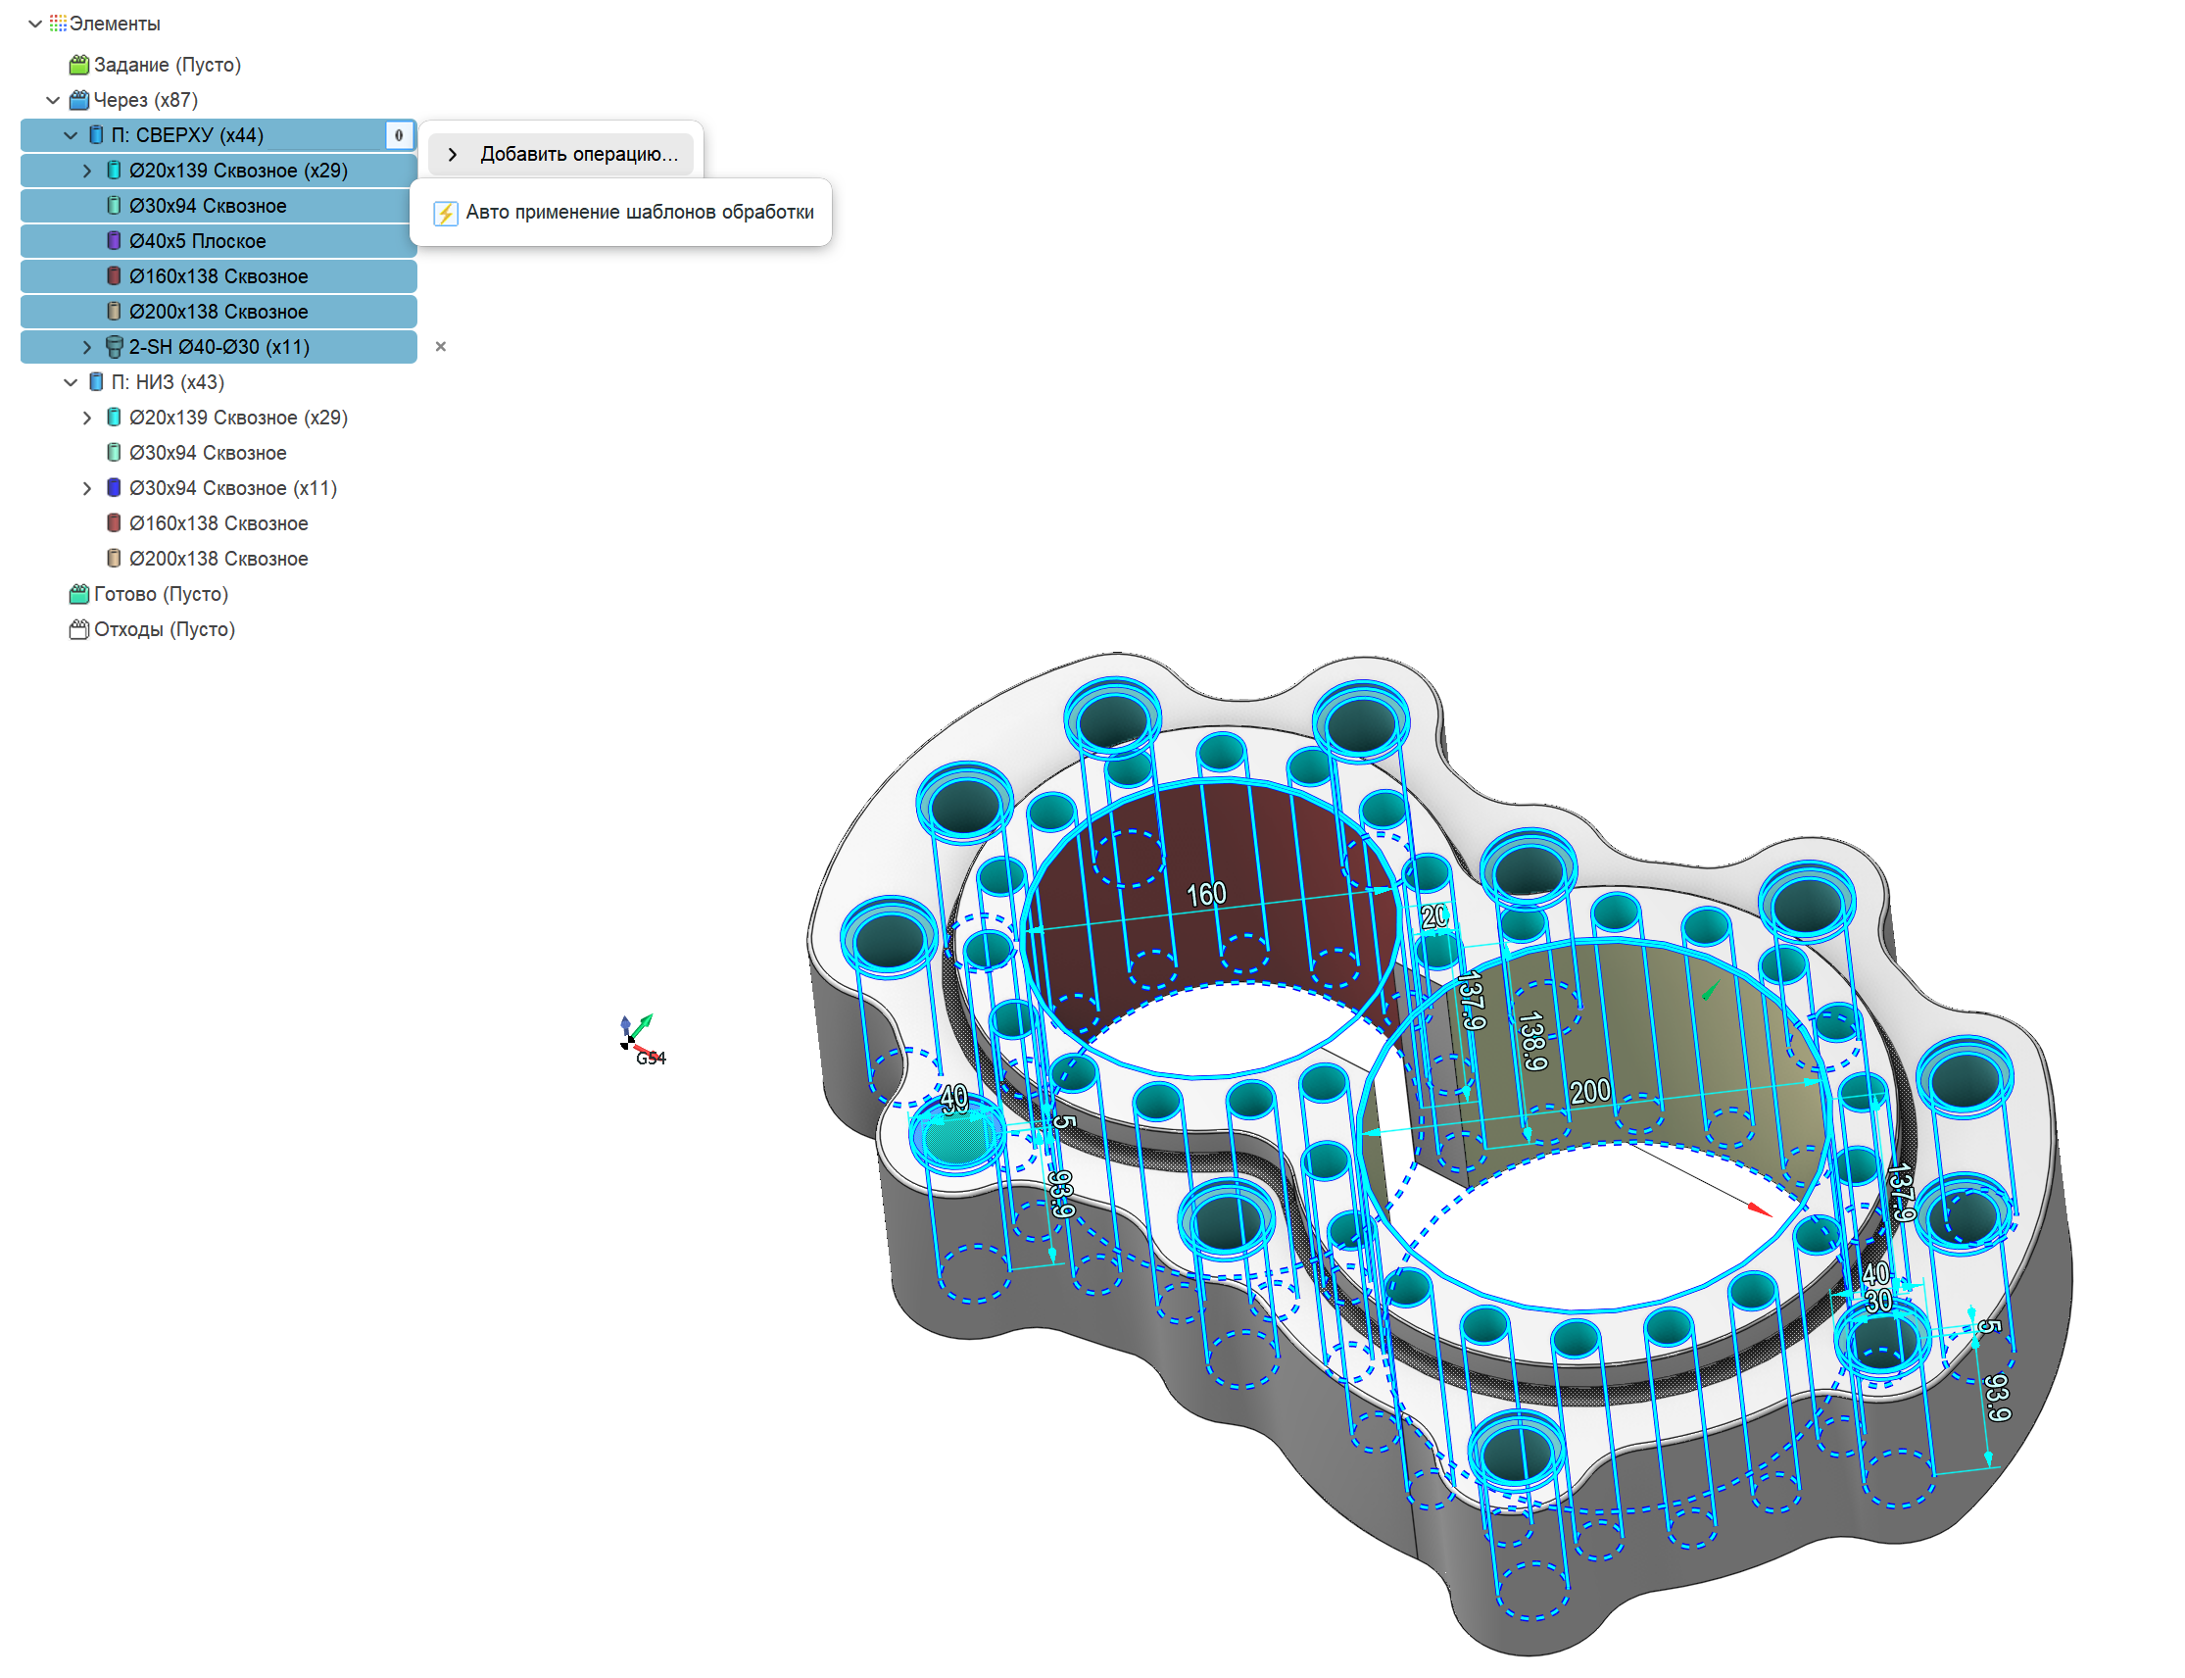2185x1678 pixels.
Task: Click the lightning icon for auto-applying templates
Action: pyautogui.click(x=446, y=213)
